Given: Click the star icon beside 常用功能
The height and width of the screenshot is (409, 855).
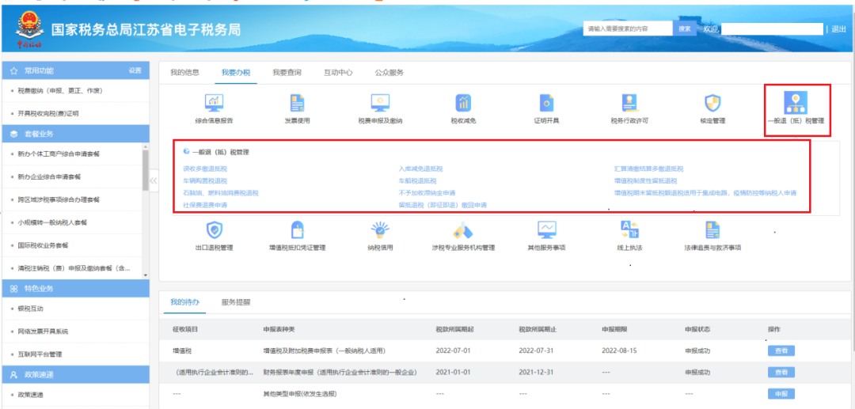Looking at the screenshot, I should click(13, 70).
